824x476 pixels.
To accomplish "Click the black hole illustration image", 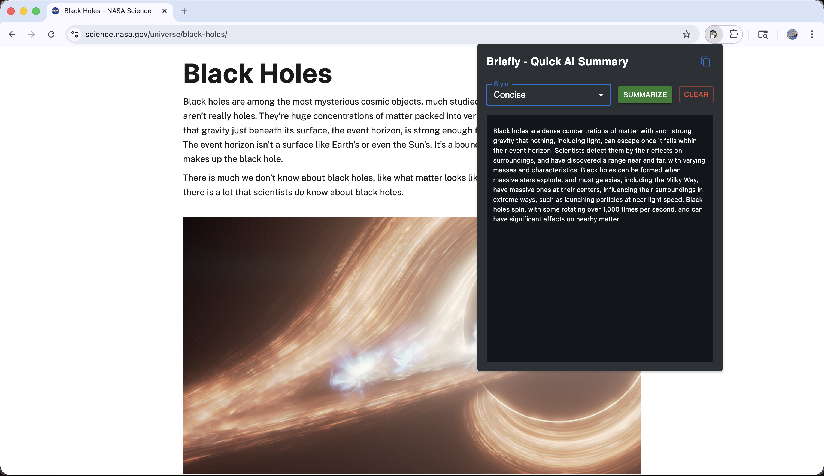I will click(327, 343).
